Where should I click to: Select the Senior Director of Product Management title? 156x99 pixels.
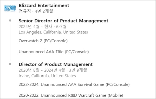tap(63, 21)
